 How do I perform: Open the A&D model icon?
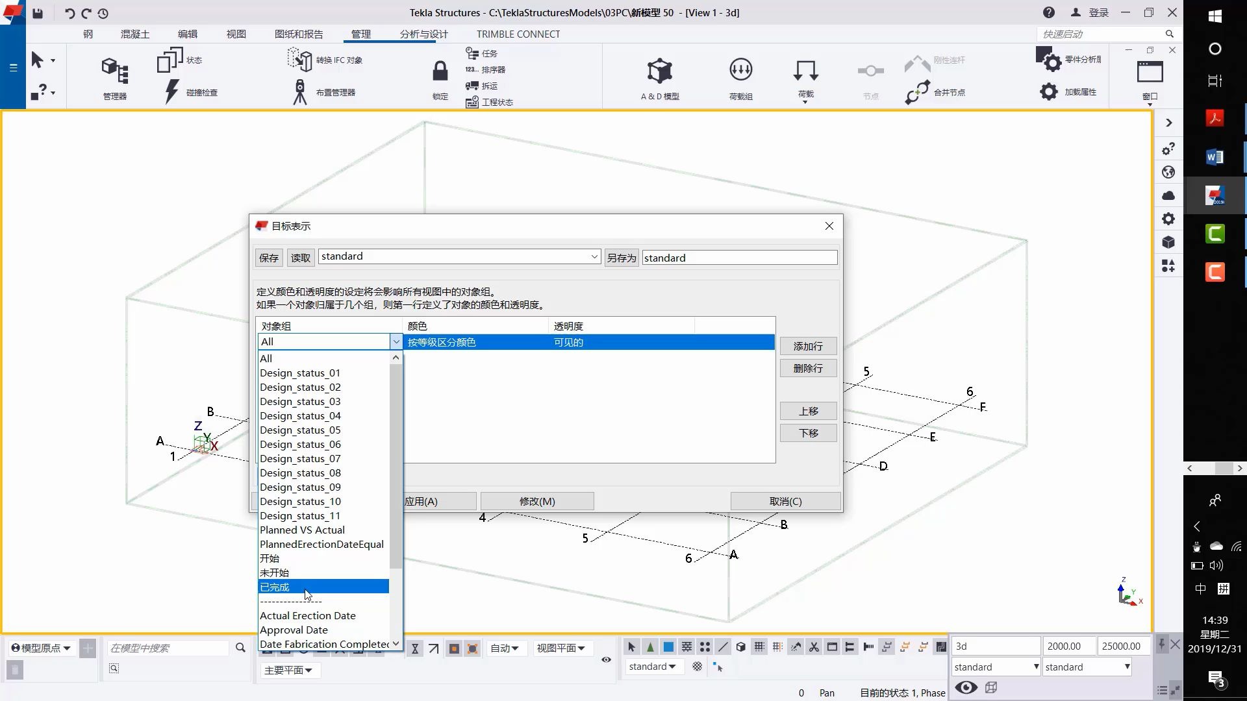pyautogui.click(x=659, y=71)
